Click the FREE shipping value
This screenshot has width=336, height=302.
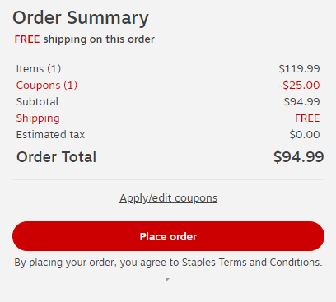pyautogui.click(x=307, y=118)
